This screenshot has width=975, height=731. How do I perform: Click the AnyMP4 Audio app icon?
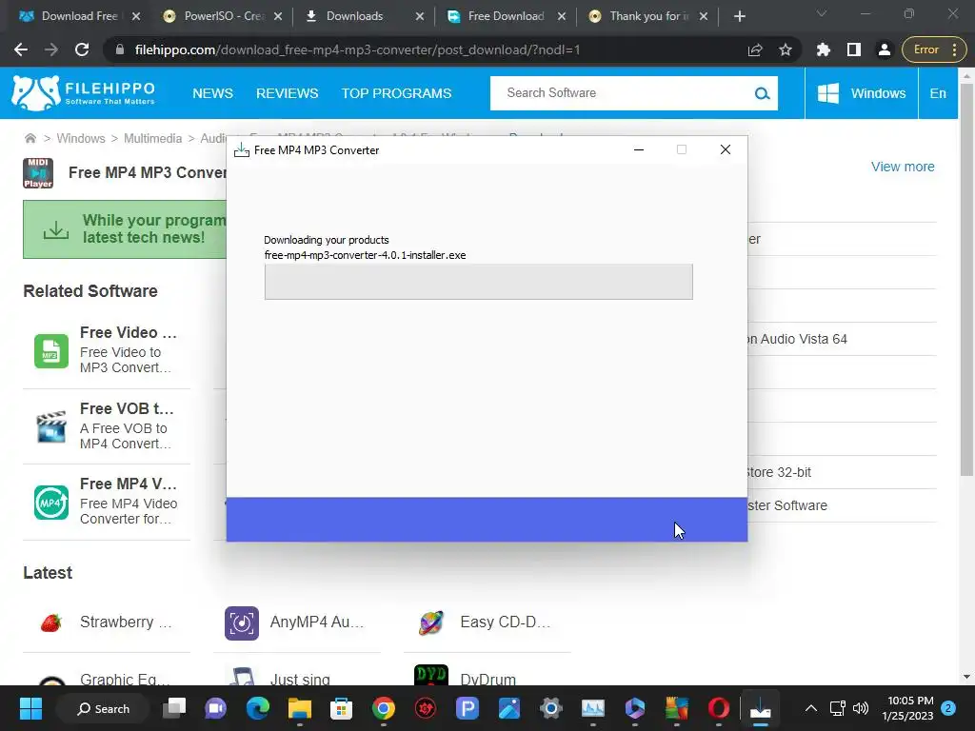pyautogui.click(x=241, y=622)
